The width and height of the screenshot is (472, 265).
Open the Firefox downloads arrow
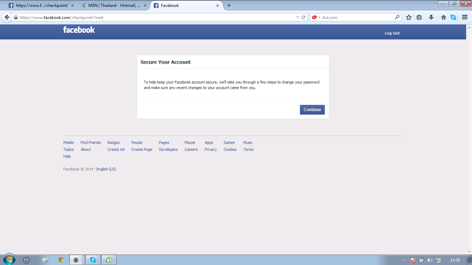tap(431, 17)
